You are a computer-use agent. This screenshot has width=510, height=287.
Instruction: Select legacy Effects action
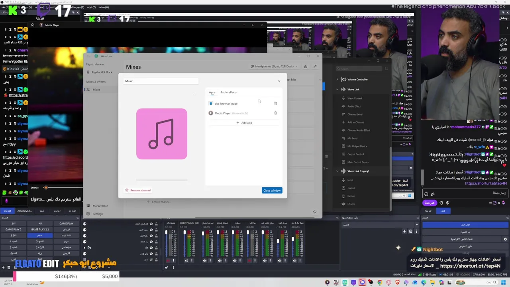coord(351,204)
